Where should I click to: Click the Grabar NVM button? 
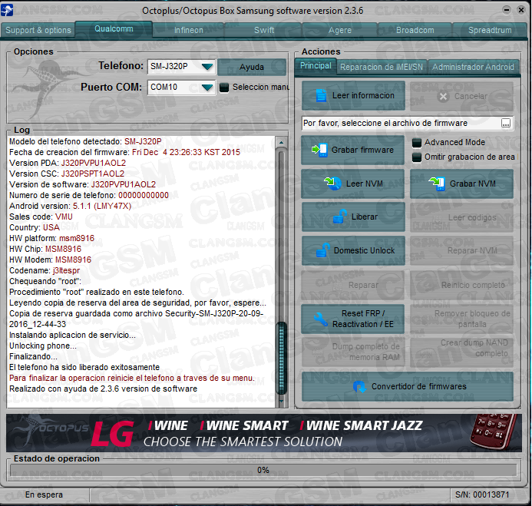point(461,184)
